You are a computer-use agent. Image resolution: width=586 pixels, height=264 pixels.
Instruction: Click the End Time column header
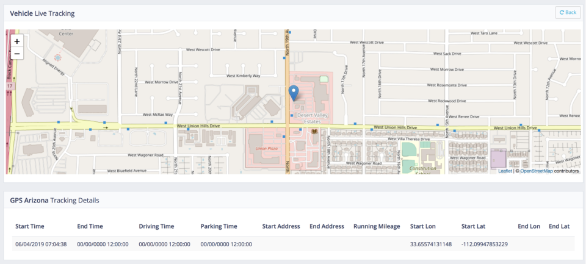(x=90, y=226)
